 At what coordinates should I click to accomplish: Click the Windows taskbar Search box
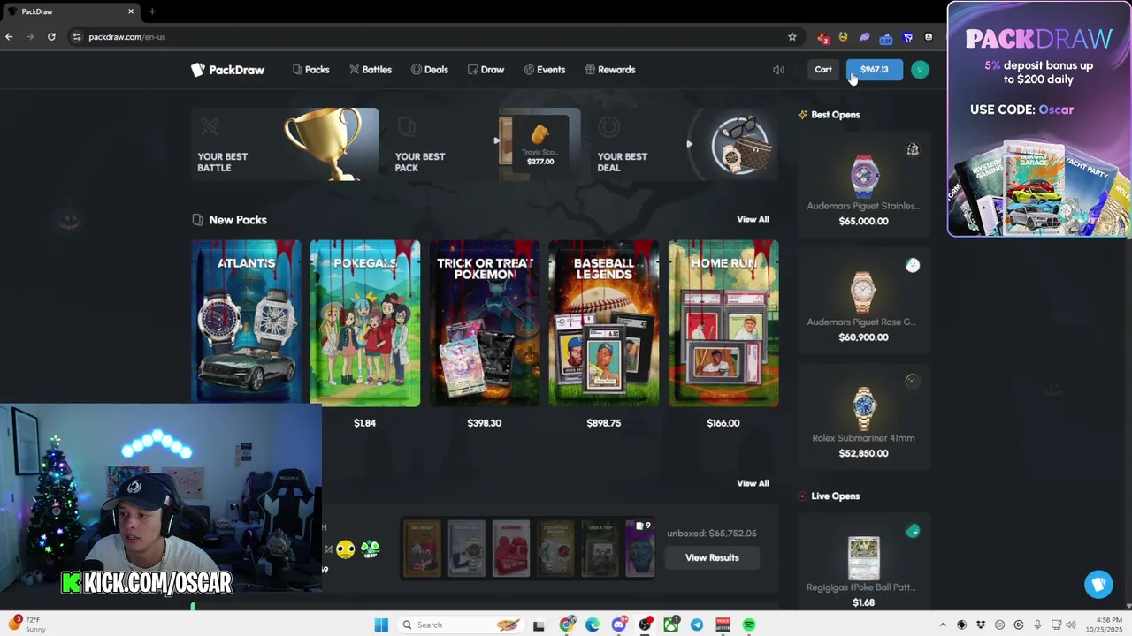pyautogui.click(x=460, y=625)
